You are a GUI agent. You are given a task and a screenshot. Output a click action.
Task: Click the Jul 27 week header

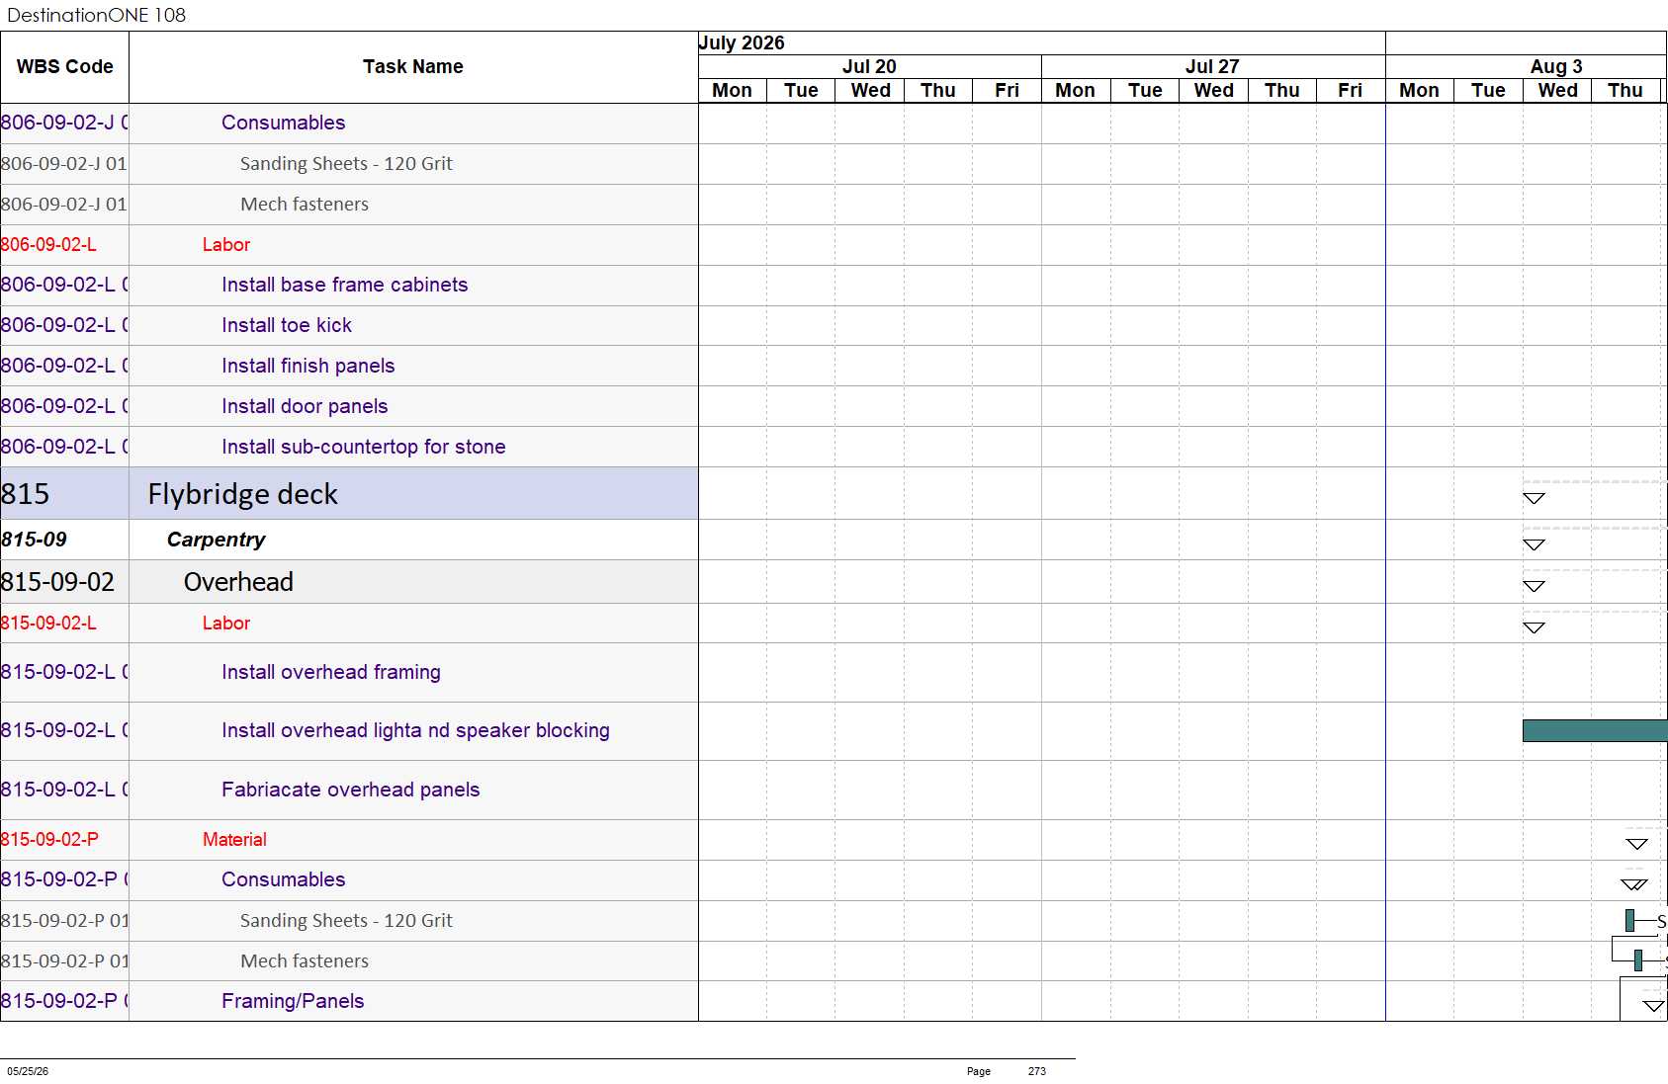tap(1212, 66)
